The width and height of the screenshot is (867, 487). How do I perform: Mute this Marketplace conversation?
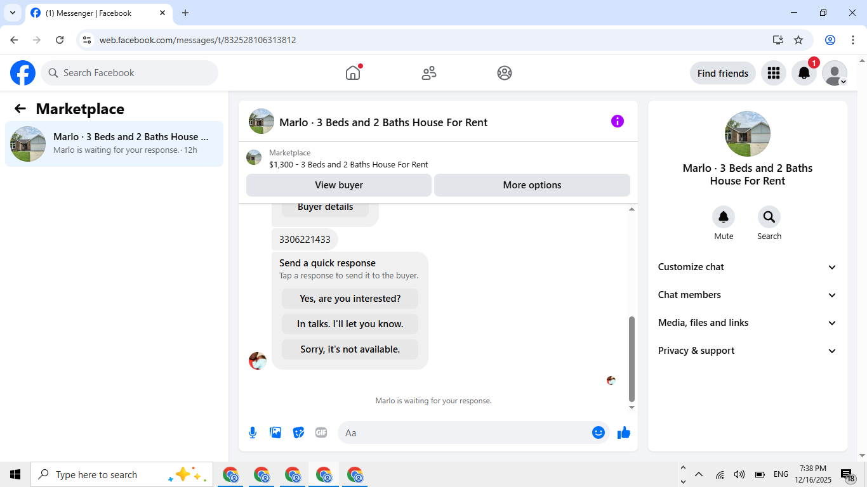tap(724, 218)
